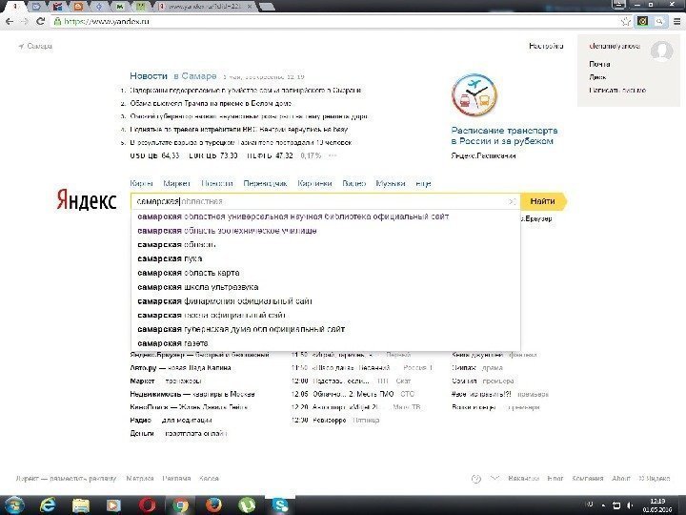Image resolution: width=686 pixels, height=515 pixels.
Task: Select suggestion самарская лука
Action: 326,258
